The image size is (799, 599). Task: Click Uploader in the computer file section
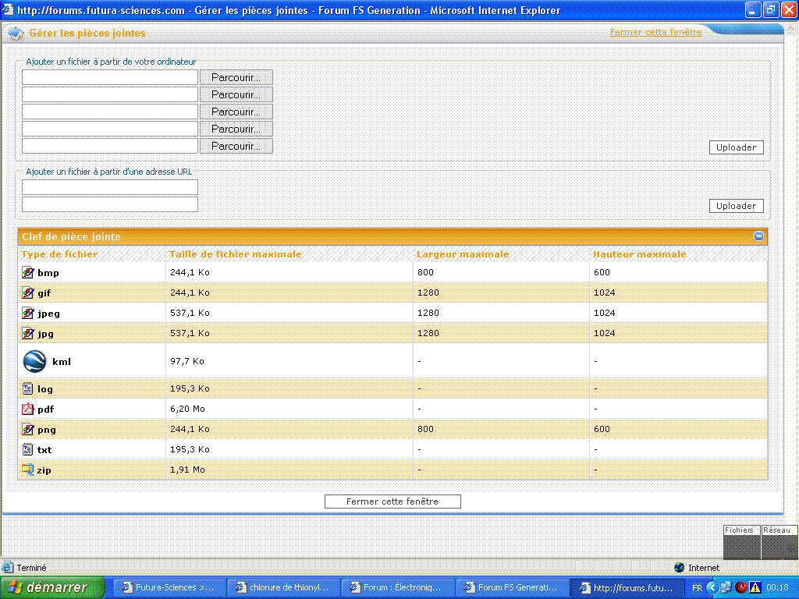737,147
